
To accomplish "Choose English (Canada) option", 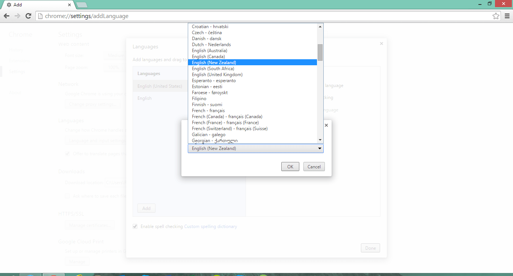I will (x=252, y=57).
